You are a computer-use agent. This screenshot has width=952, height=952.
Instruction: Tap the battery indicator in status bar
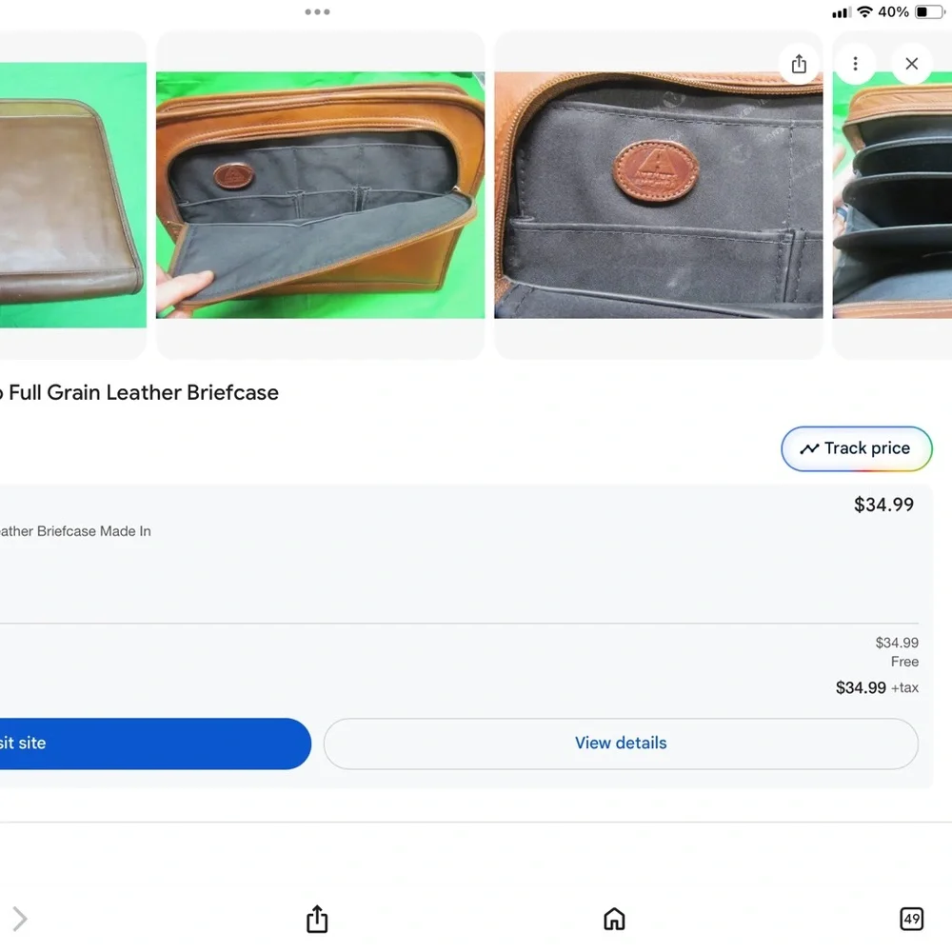(x=929, y=11)
